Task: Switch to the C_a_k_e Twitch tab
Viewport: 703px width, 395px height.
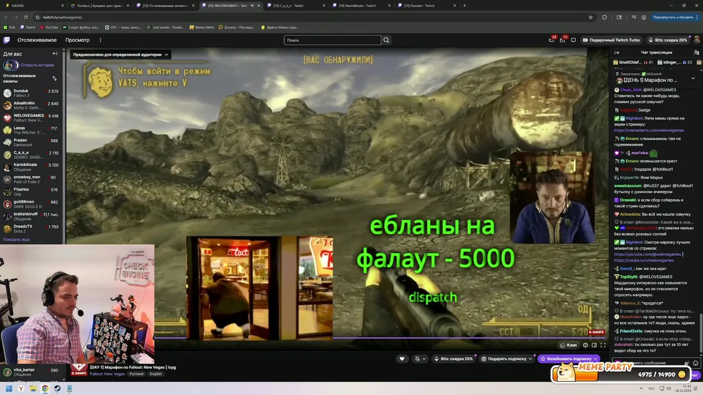Action: [295, 5]
